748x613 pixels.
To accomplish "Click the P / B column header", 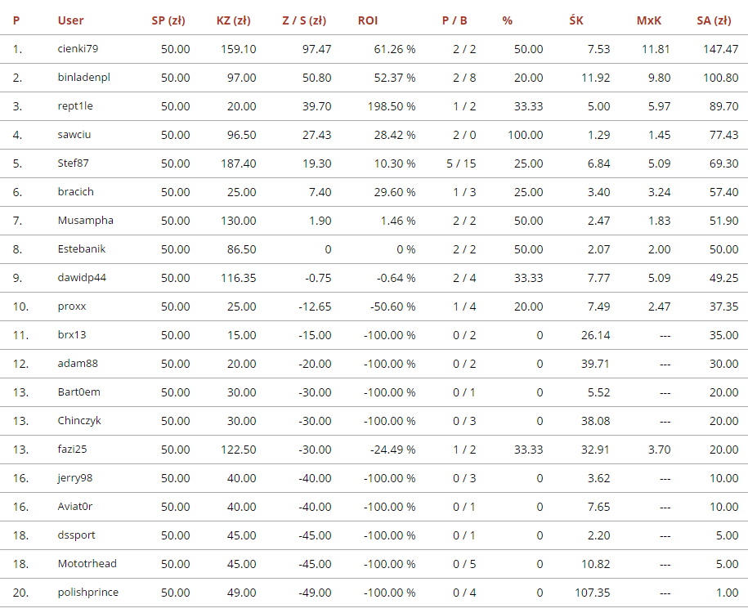I will pyautogui.click(x=455, y=20).
